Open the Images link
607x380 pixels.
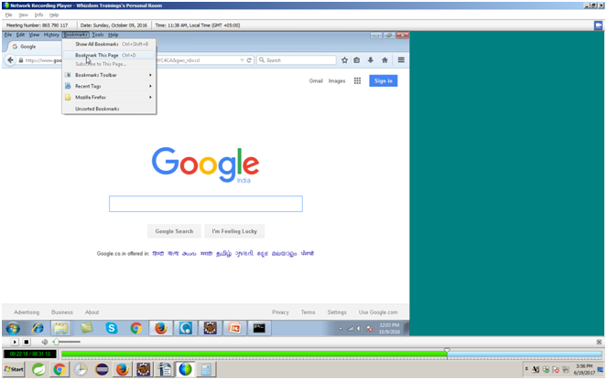[x=337, y=80]
